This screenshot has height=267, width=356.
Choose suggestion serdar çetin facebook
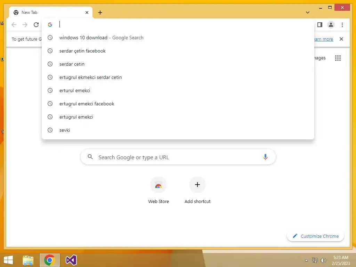click(x=178, y=51)
